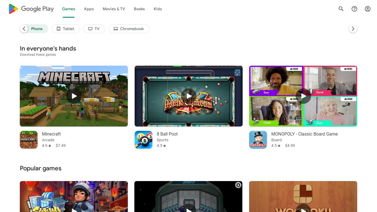377x212 pixels.
Task: Open the Help Center question mark icon
Action: pyautogui.click(x=354, y=9)
